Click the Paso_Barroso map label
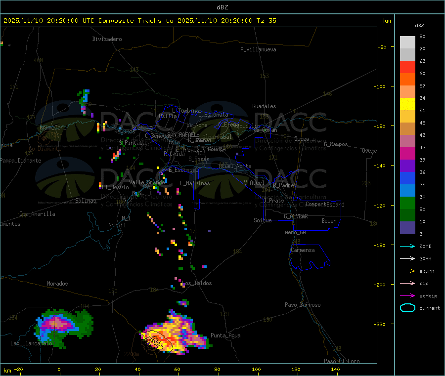 click(x=303, y=305)
